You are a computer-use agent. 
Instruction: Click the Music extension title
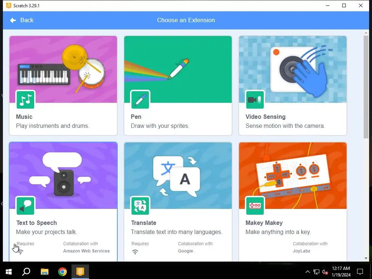[x=24, y=117]
